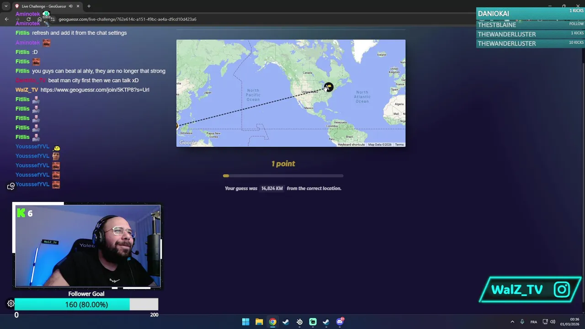Screen dimensions: 585x329
Task: Open network status in system tray
Action: point(545,322)
